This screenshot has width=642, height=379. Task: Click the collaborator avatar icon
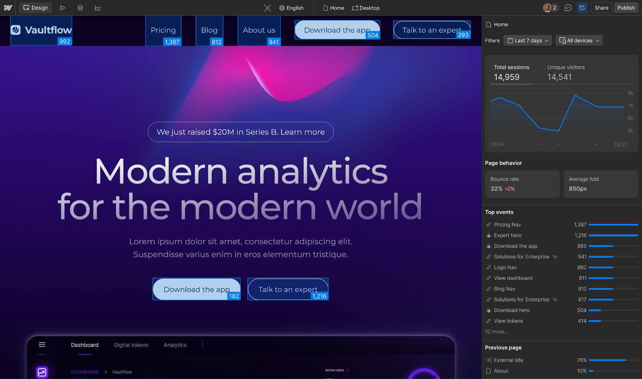[x=547, y=8]
